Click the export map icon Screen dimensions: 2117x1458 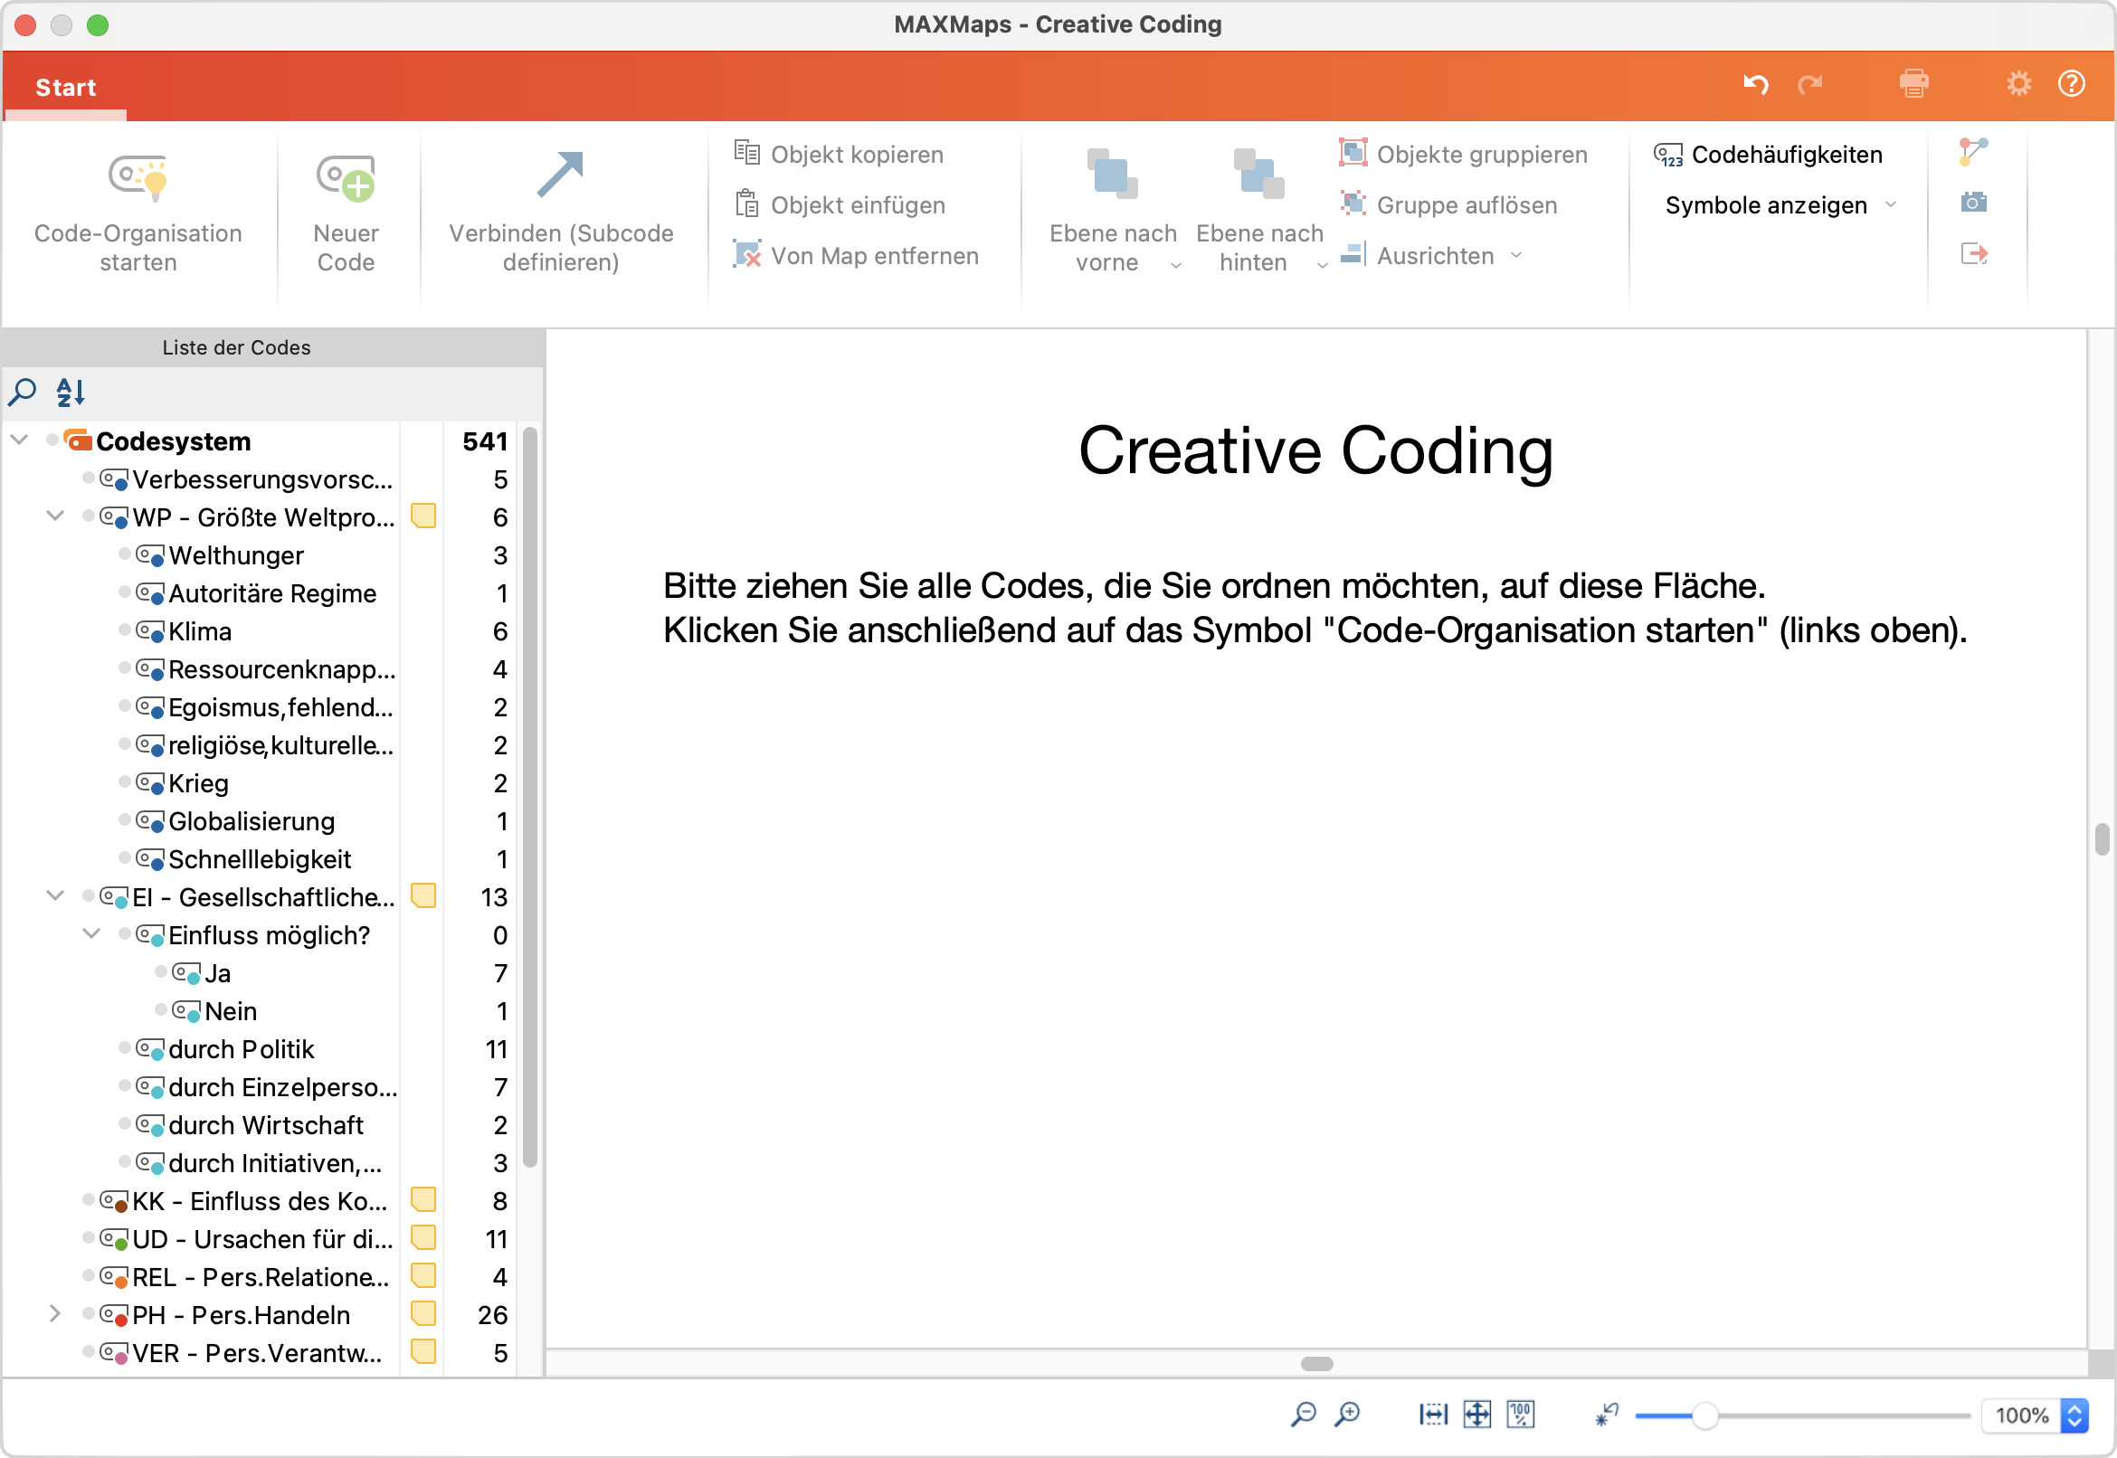tap(1974, 253)
